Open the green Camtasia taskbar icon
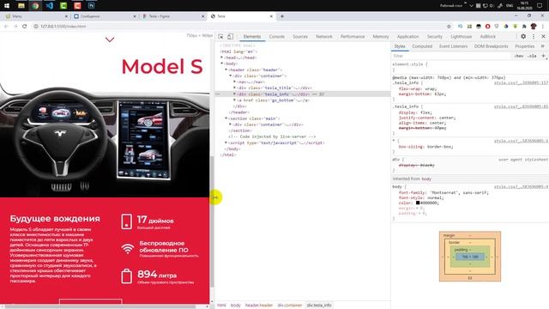 point(63,6)
